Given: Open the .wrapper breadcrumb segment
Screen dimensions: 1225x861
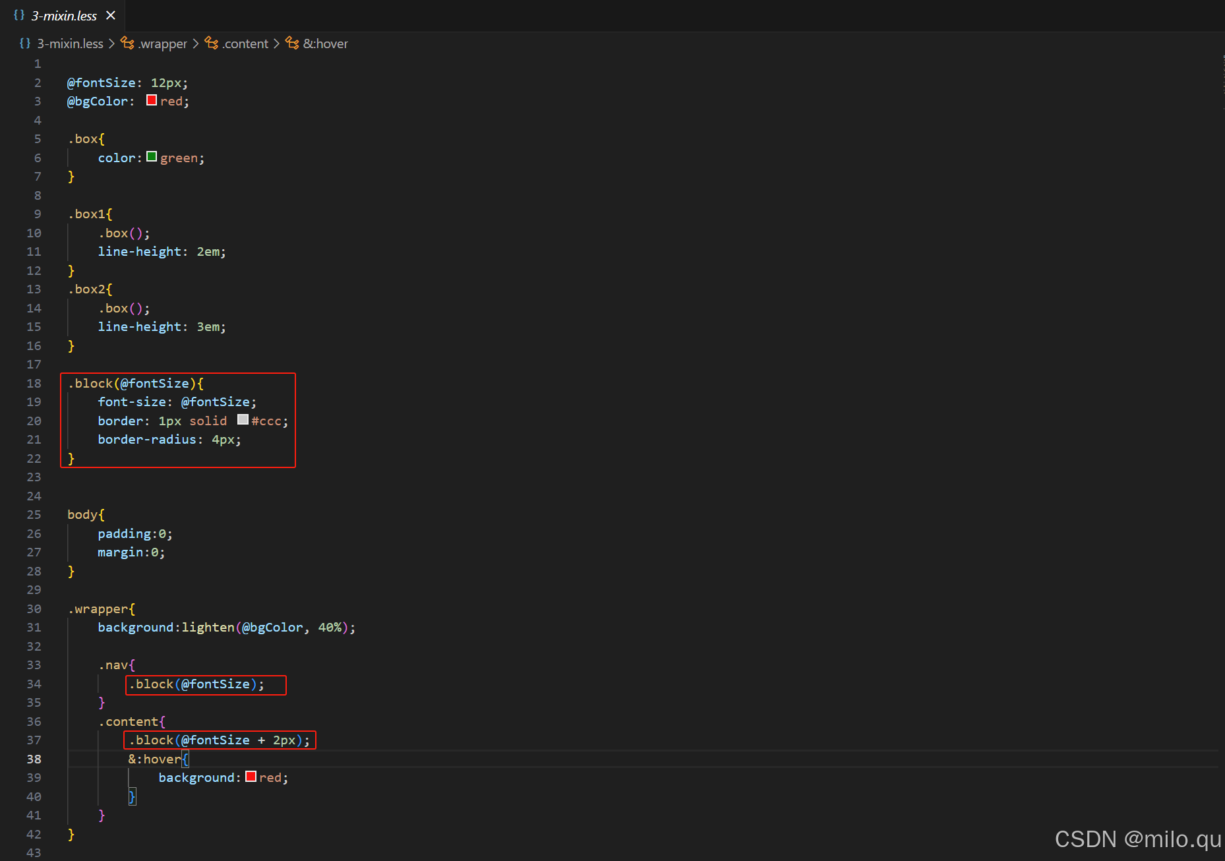Looking at the screenshot, I should coord(162,44).
